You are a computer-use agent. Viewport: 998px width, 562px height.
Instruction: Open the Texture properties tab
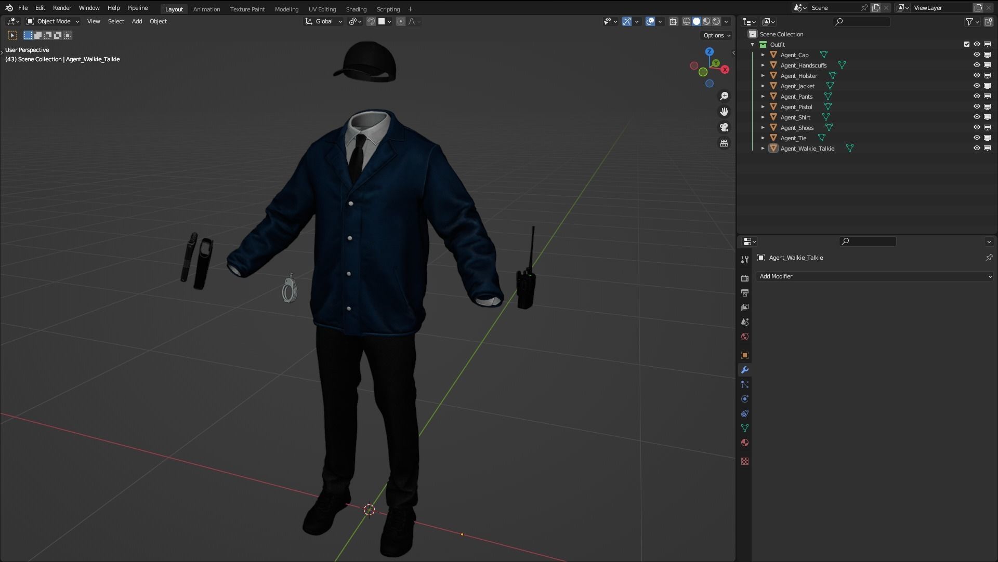[745, 461]
